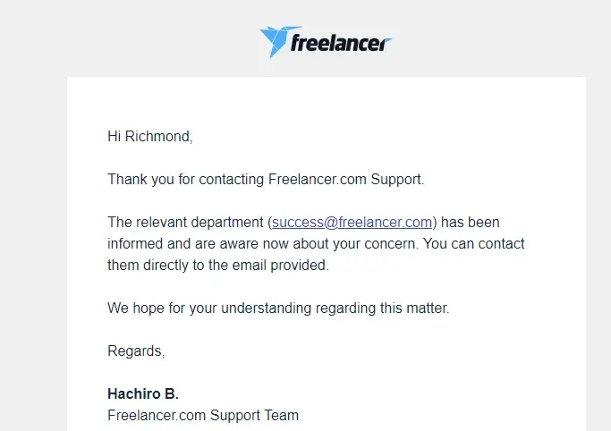Viewport: 611px width, 431px height.
Task: Open the success@freelancer.com email link
Action: click(352, 222)
